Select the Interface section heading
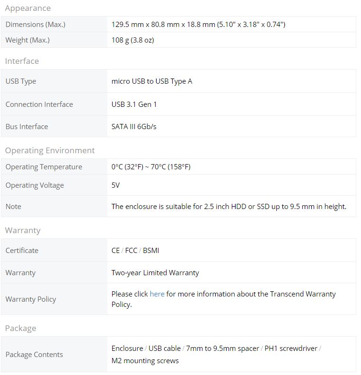Image resolution: width=361 pixels, height=375 pixels. click(22, 61)
